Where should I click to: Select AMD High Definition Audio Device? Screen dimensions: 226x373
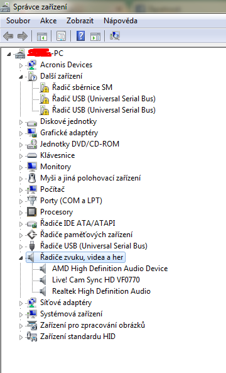click(x=110, y=269)
